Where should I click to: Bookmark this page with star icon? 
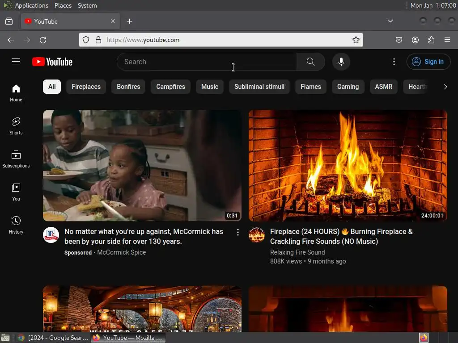pyautogui.click(x=356, y=40)
